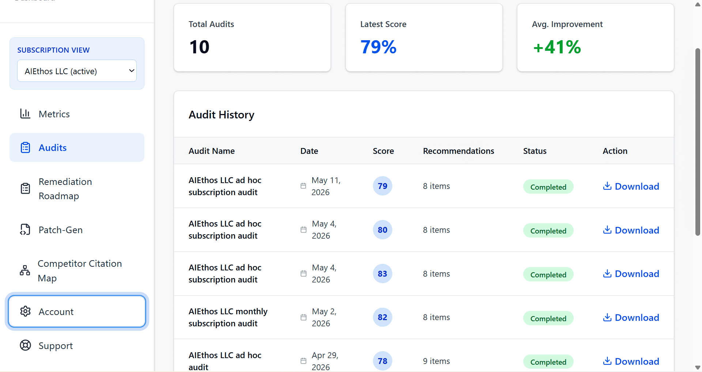The height and width of the screenshot is (372, 702).
Task: Click the download arrow icon in Apr 29 row
Action: [607, 361]
